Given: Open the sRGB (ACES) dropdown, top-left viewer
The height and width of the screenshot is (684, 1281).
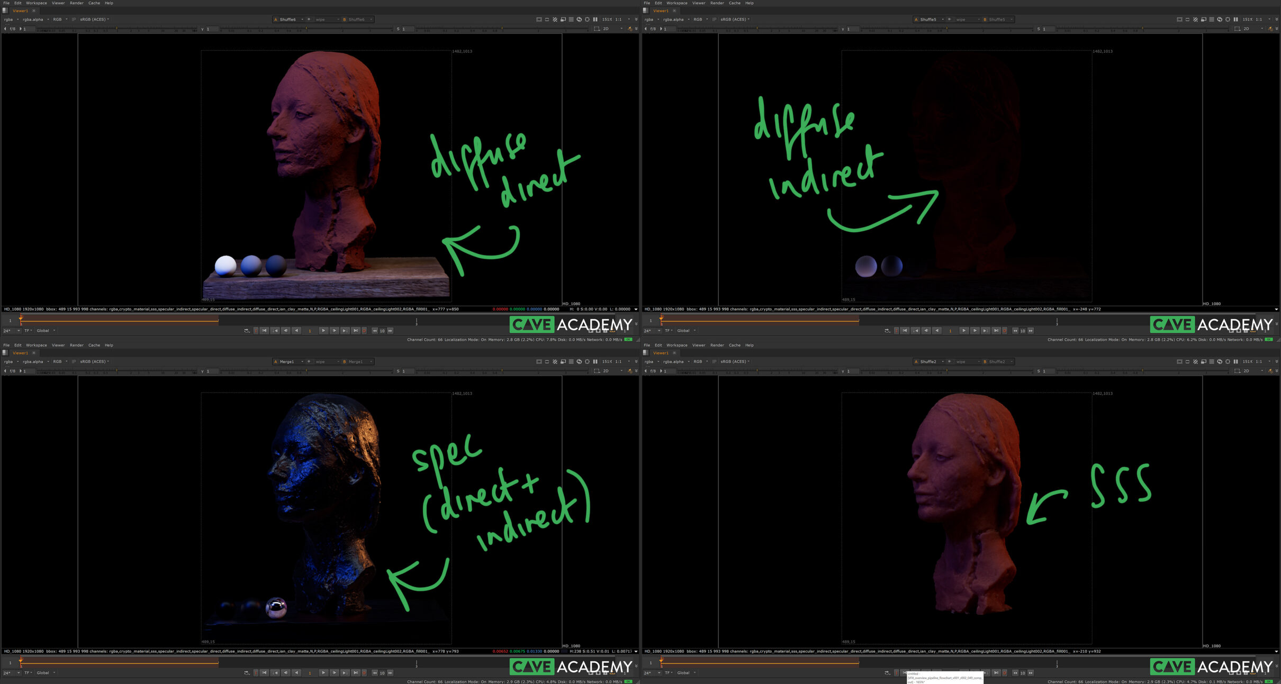Looking at the screenshot, I should [x=95, y=20].
